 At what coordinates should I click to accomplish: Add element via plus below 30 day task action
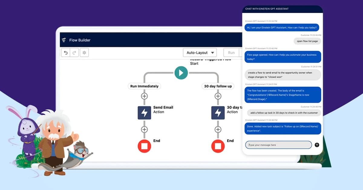pyautogui.click(x=218, y=129)
